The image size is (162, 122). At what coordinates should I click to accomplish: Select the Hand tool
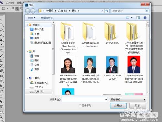(1, 112)
